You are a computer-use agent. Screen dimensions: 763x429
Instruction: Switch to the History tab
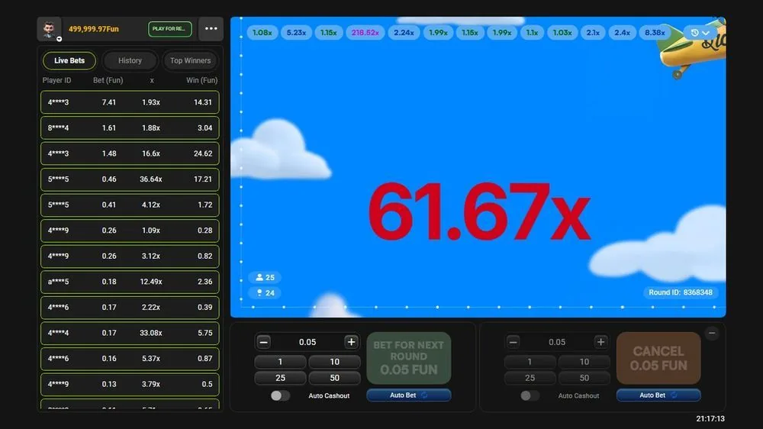coord(130,60)
